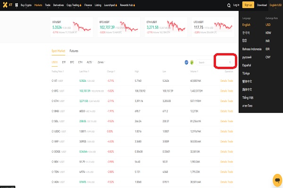This screenshot has width=283, height=188.
Task: Toggle the DOGE/USDT favorite star
Action: point(53,152)
